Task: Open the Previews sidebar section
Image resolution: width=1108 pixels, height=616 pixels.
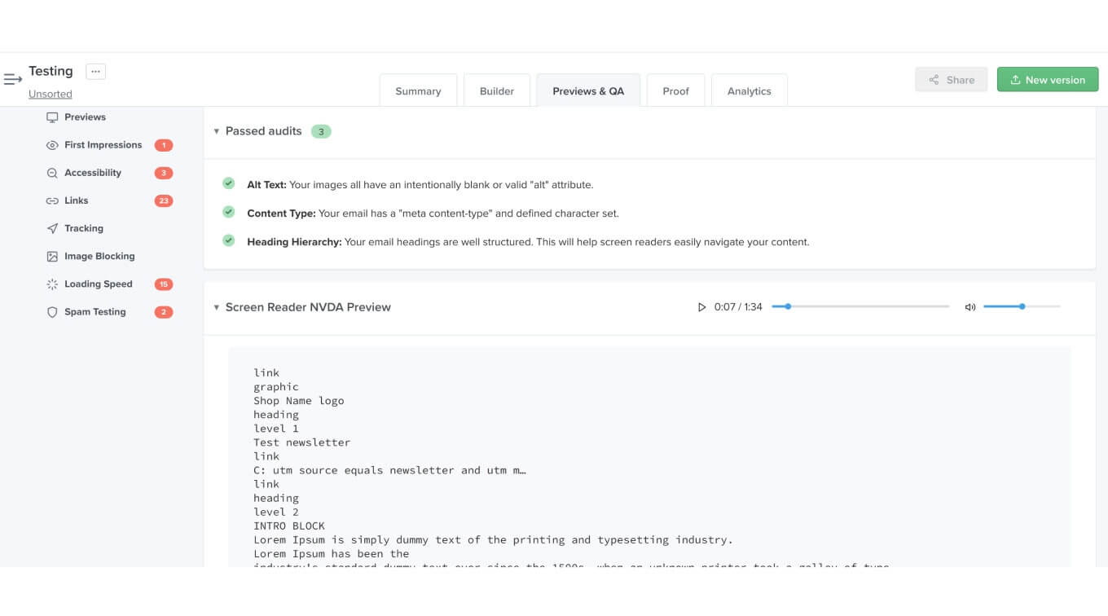Action: point(85,117)
